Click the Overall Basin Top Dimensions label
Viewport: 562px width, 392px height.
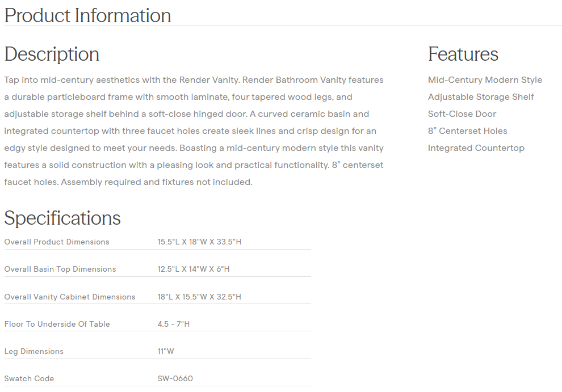(x=60, y=269)
